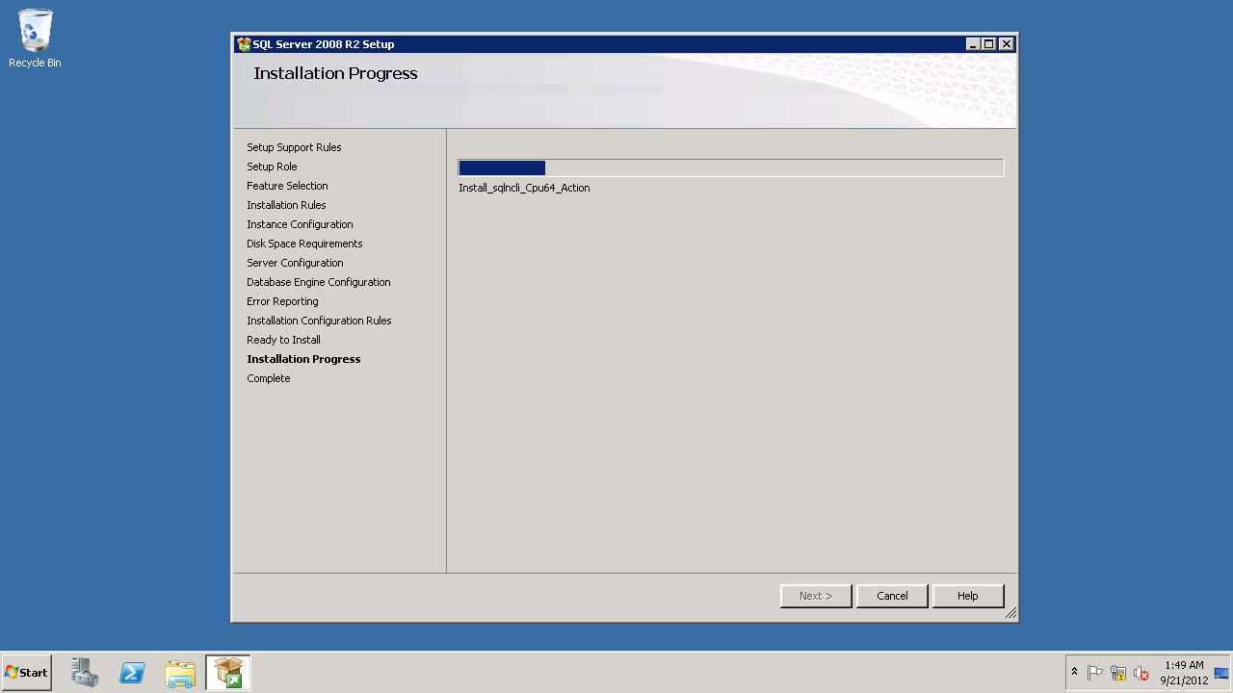Viewport: 1233px width, 693px height.
Task: Select the Installation Progress step
Action: click(x=303, y=359)
